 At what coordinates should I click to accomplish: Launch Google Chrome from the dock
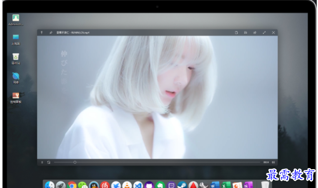tap(72, 185)
